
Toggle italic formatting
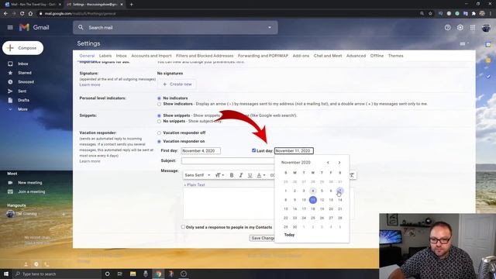pos(241,175)
